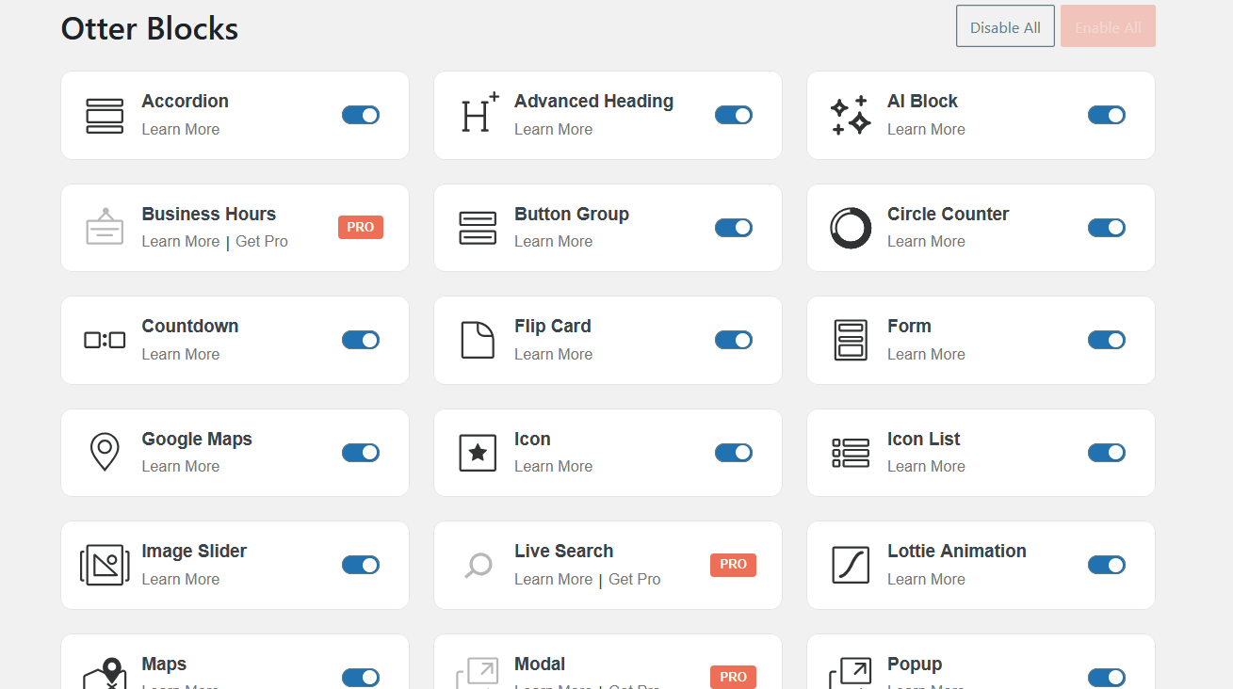This screenshot has width=1233, height=689.
Task: Turn off the Flip Card toggle
Action: pyautogui.click(x=734, y=340)
